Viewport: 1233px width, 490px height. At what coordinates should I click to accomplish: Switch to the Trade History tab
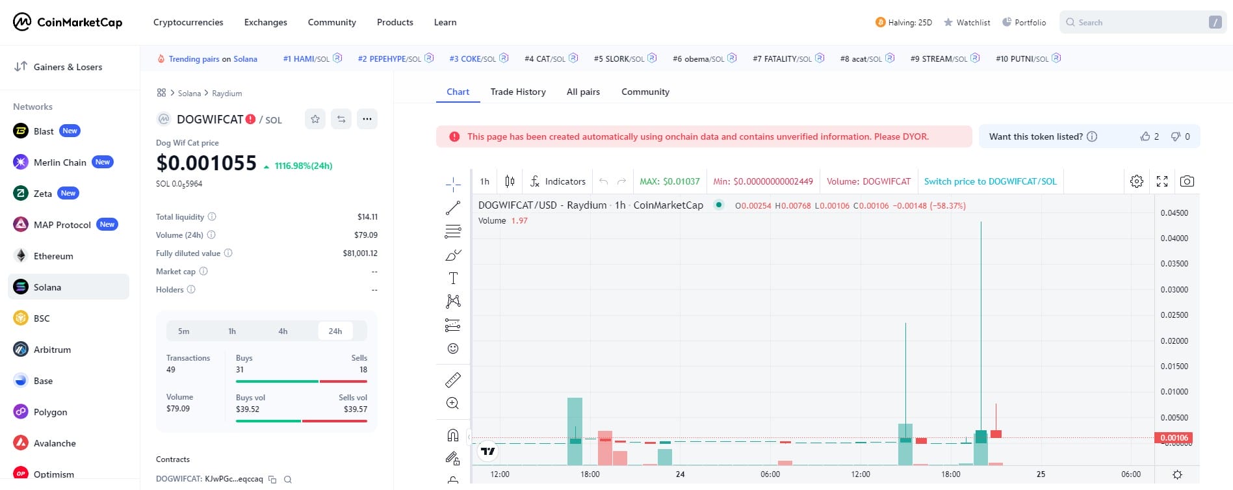pyautogui.click(x=517, y=92)
